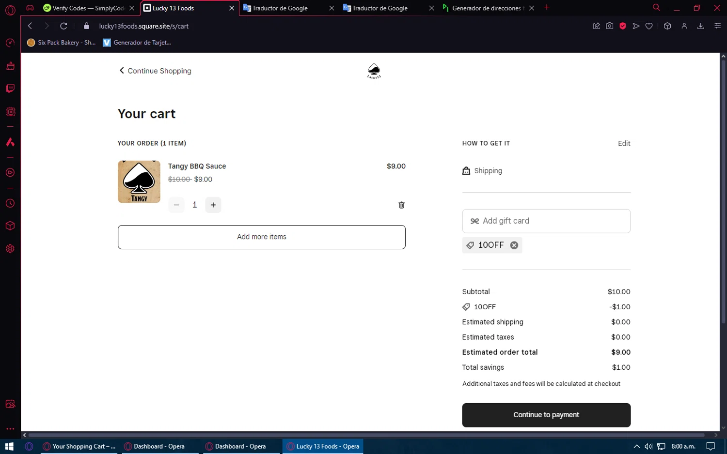Open the extensions cube in the toolbar
727x454 pixels.
pos(667,26)
